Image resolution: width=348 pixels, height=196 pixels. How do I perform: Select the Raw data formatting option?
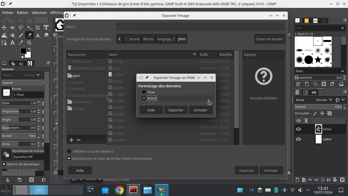click(x=144, y=92)
